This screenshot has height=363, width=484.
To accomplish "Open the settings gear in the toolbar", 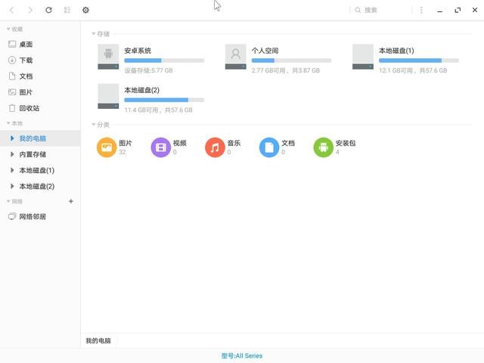I will pyautogui.click(x=85, y=10).
